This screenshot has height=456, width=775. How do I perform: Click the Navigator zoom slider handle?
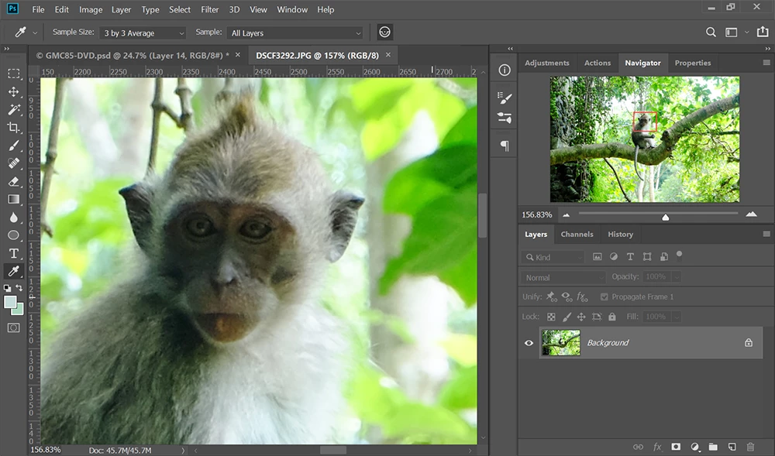pos(666,218)
